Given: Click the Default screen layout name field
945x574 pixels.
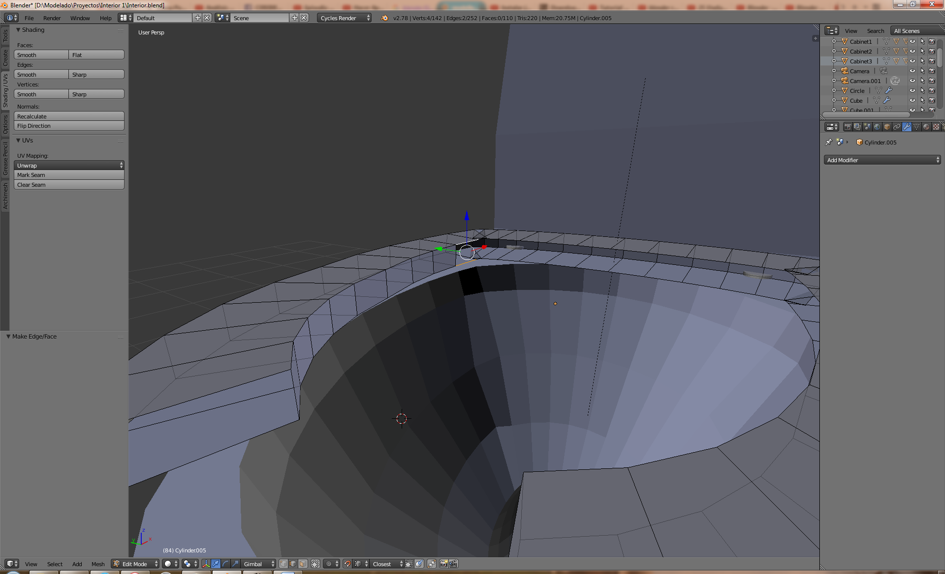Looking at the screenshot, I should 163,18.
